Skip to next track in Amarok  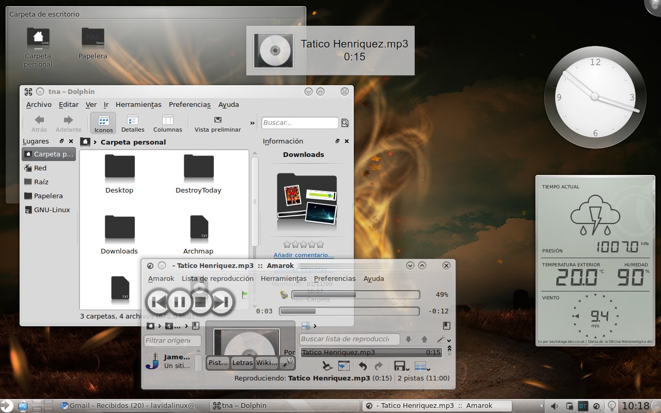click(x=222, y=302)
